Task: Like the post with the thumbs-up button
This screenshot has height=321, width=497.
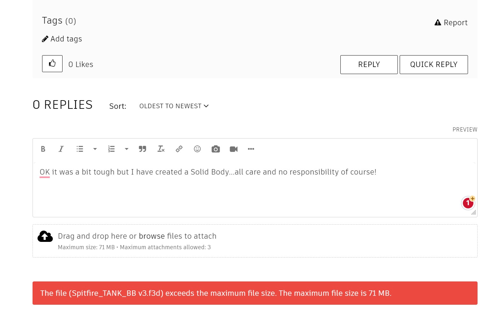Action: pos(52,63)
